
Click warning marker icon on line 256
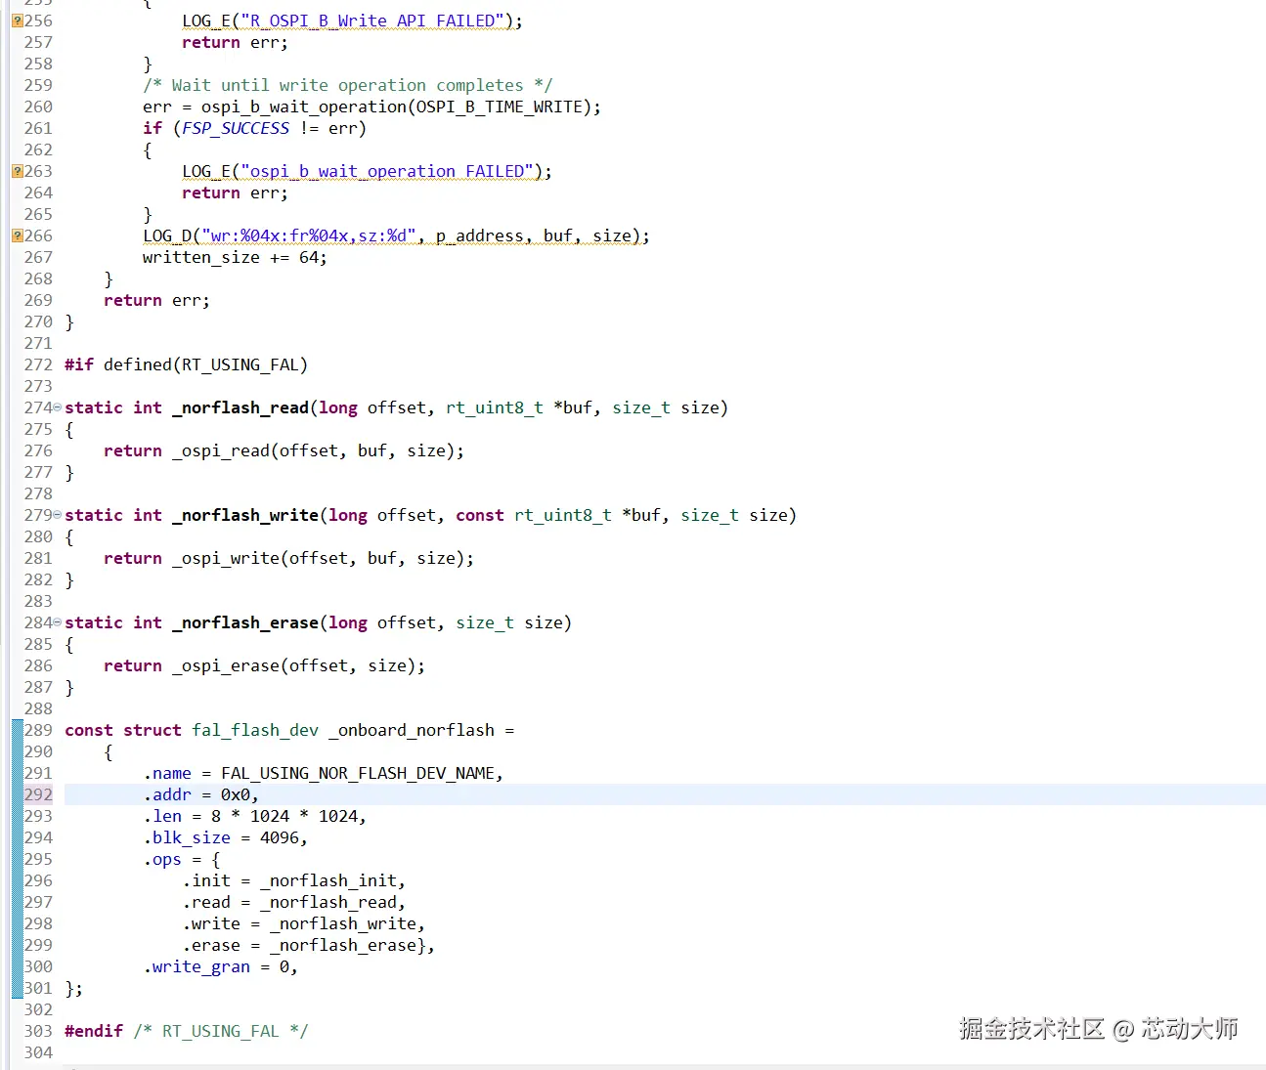[17, 21]
